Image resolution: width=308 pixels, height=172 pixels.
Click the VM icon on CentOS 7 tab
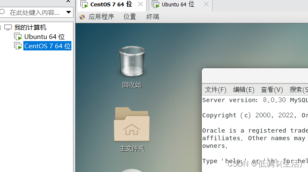point(84,4)
